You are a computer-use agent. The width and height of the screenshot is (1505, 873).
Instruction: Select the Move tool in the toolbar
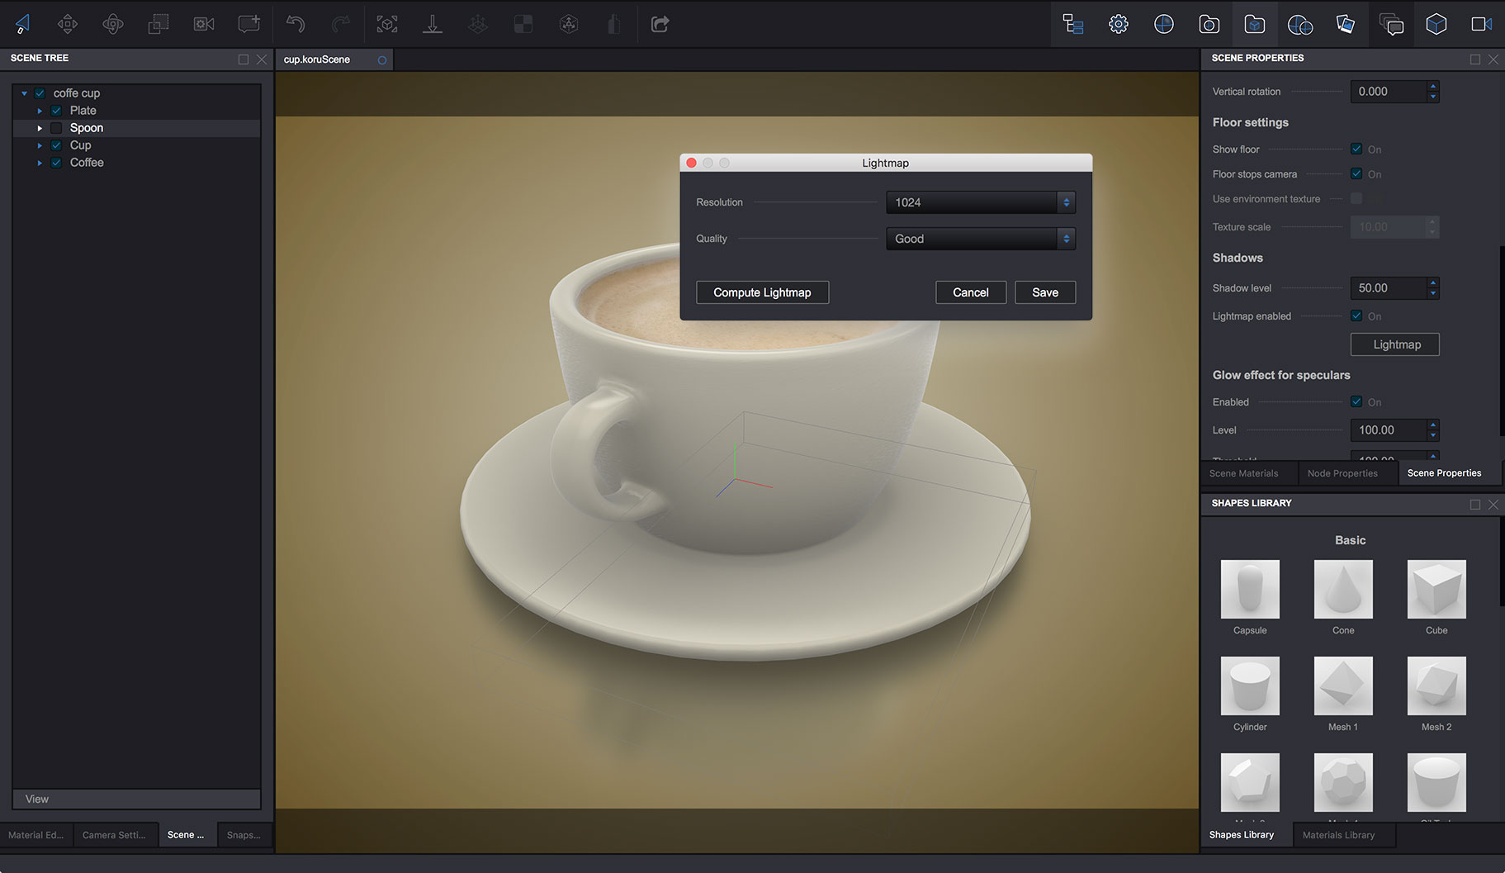click(68, 23)
